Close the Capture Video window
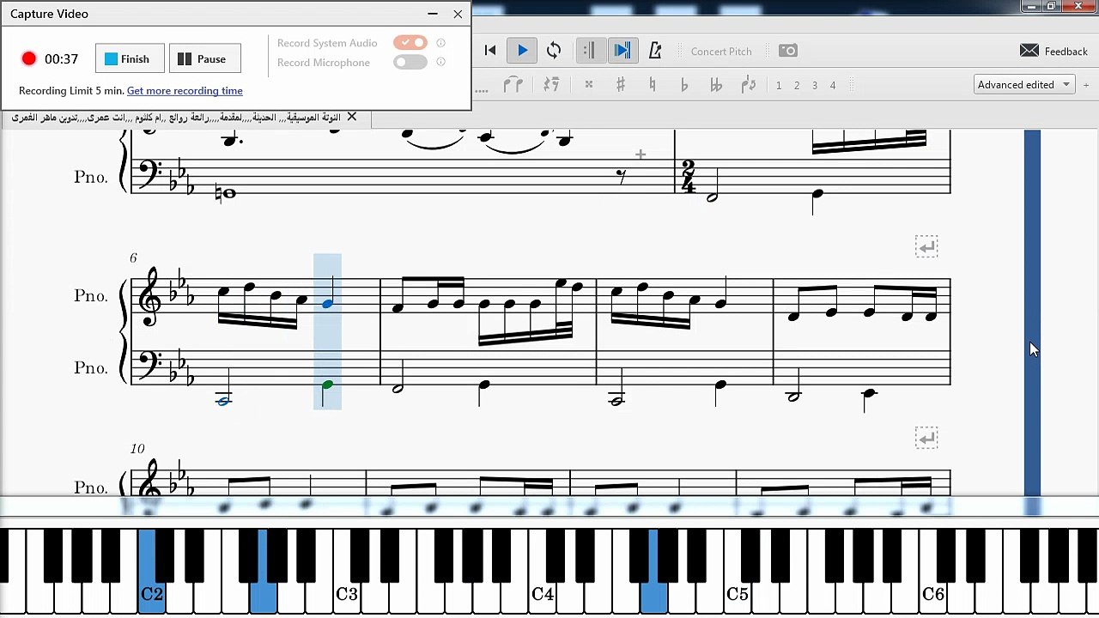Image resolution: width=1099 pixels, height=618 pixels. 458,14
